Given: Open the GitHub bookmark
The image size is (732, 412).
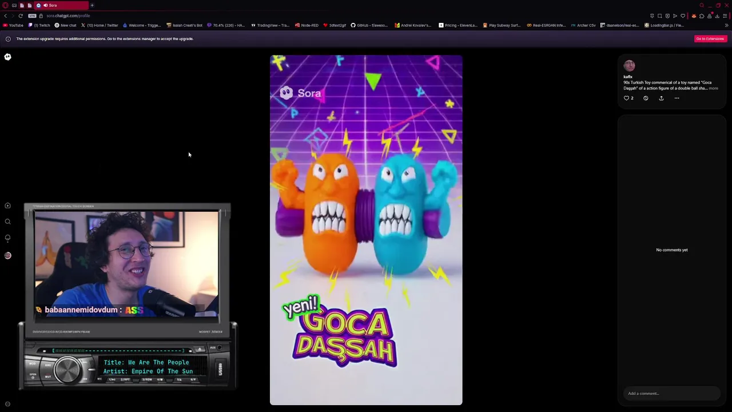Looking at the screenshot, I should [x=369, y=25].
